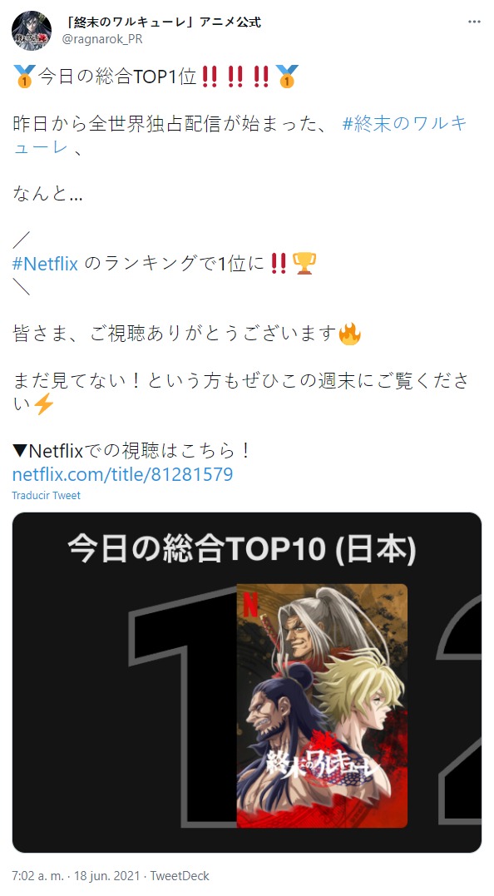Open the tweet's three-dot more menu
The width and height of the screenshot is (494, 896).
[x=474, y=22]
